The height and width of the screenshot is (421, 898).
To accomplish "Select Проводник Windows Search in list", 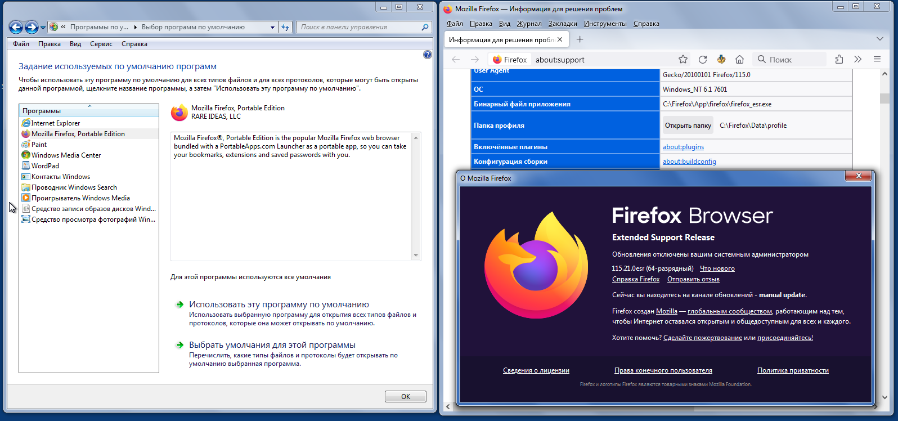I will coord(89,187).
